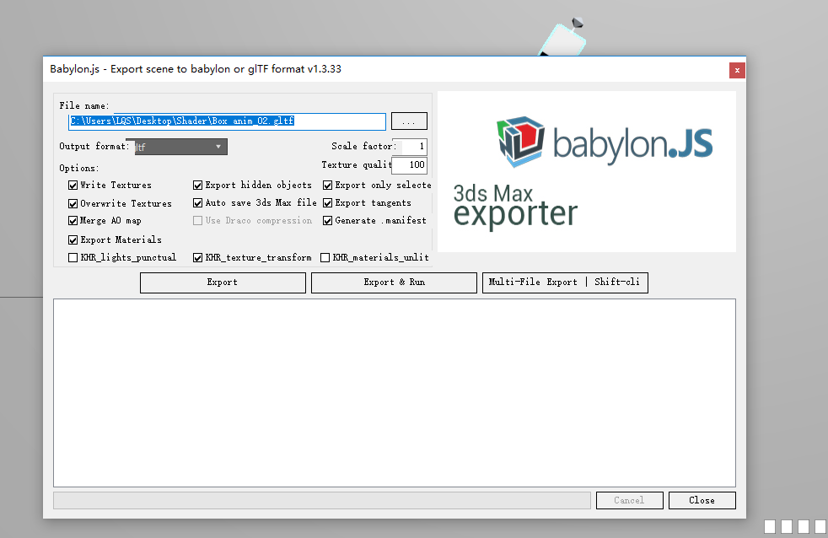Click the Scale factor input box
Screen dimensions: 828x538
click(411, 147)
